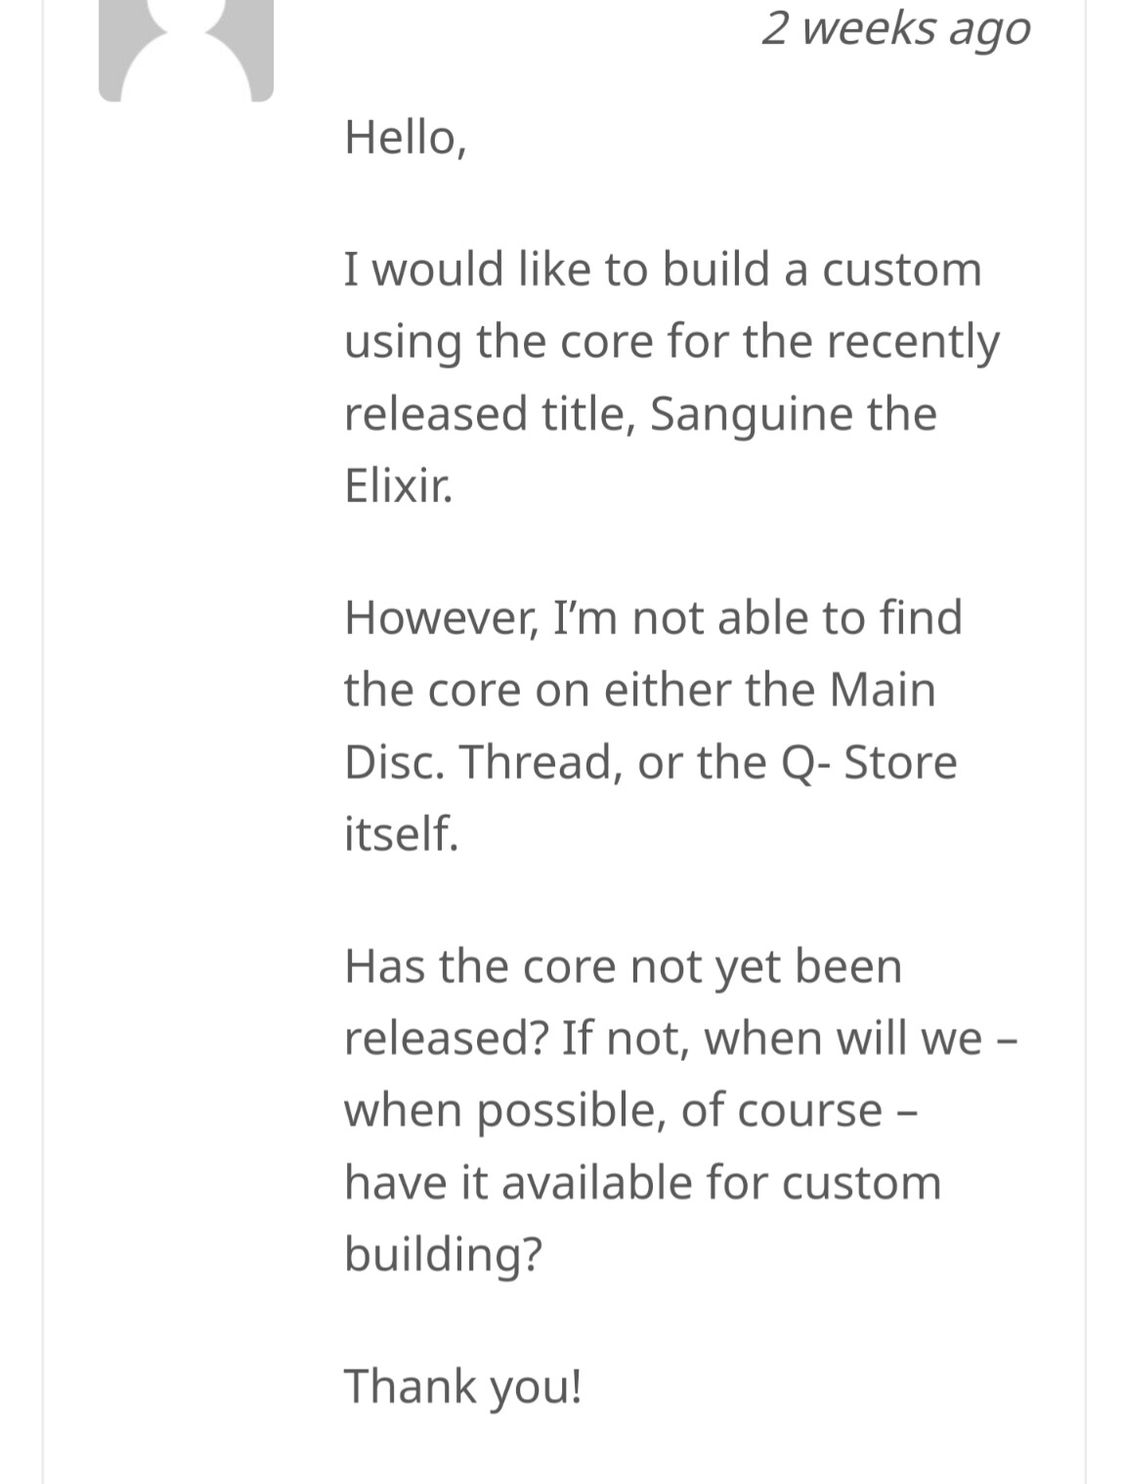The width and height of the screenshot is (1126, 1484).
Task: Click the text "If not, when will we"
Action: pyautogui.click(x=771, y=1038)
